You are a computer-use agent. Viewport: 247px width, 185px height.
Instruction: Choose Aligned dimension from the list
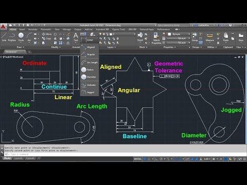pyautogui.click(x=90, y=47)
